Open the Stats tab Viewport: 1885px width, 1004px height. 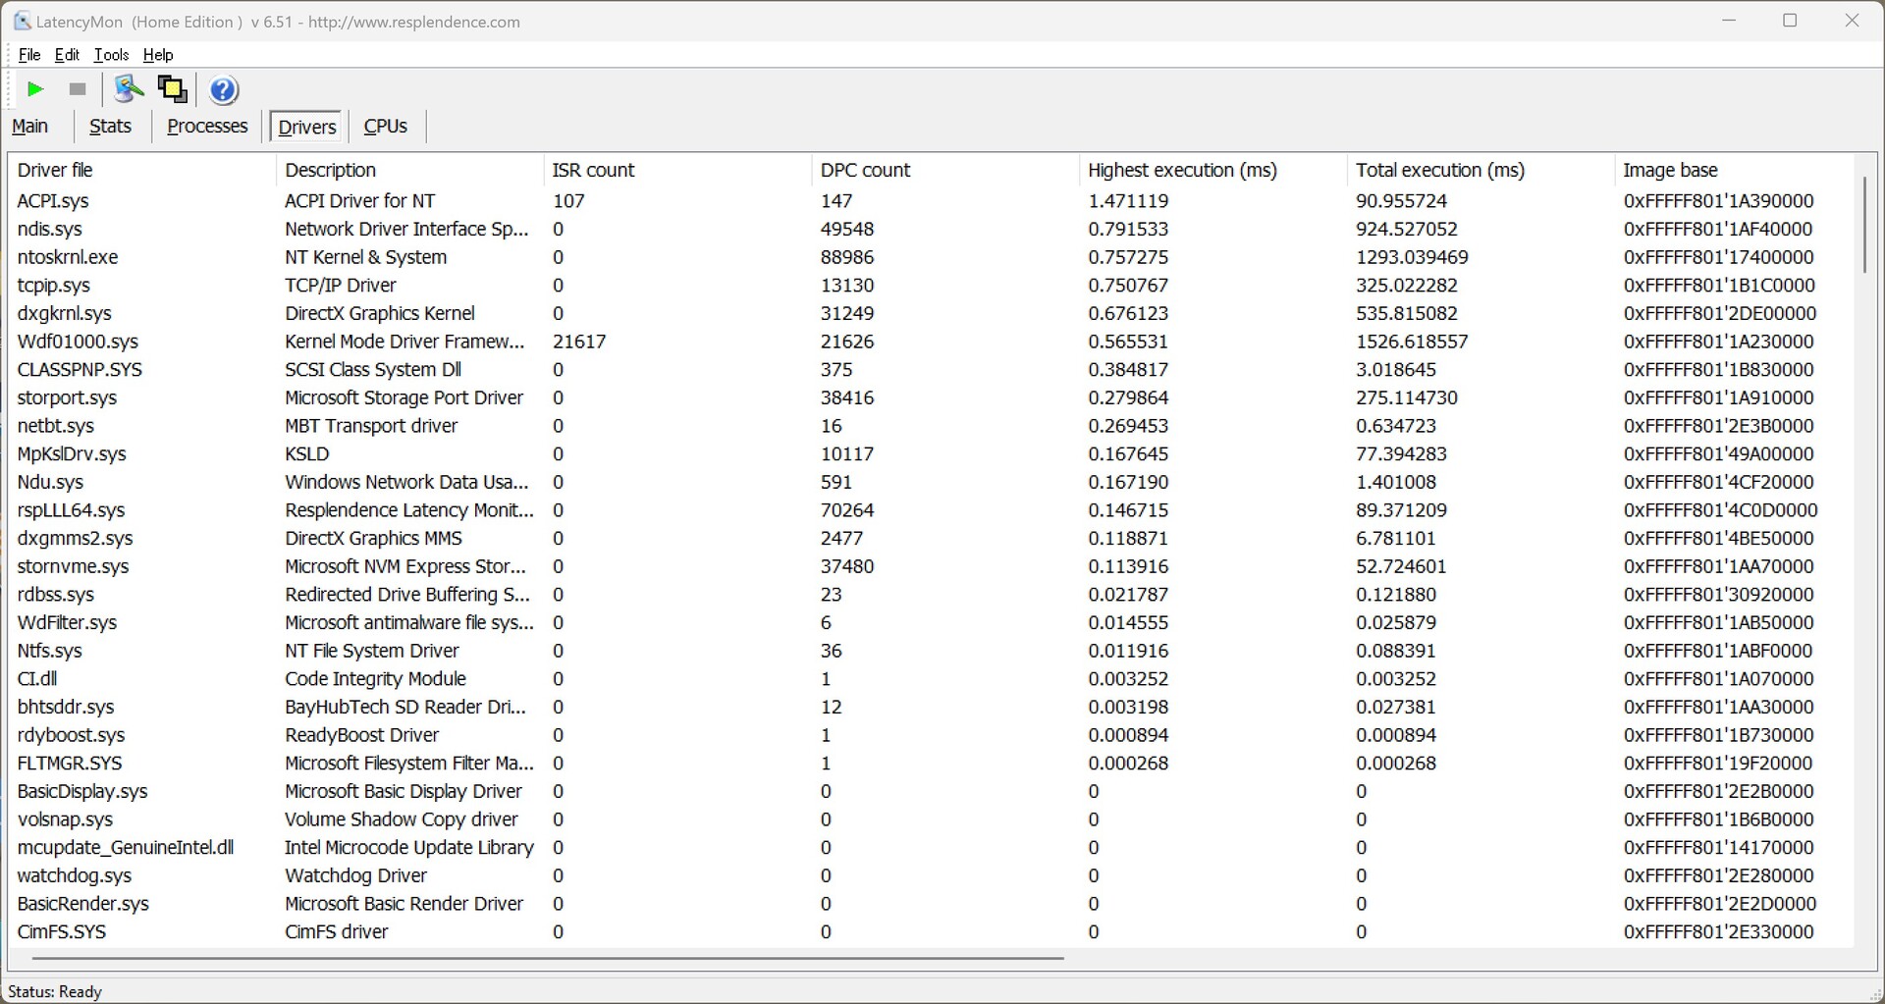point(110,127)
